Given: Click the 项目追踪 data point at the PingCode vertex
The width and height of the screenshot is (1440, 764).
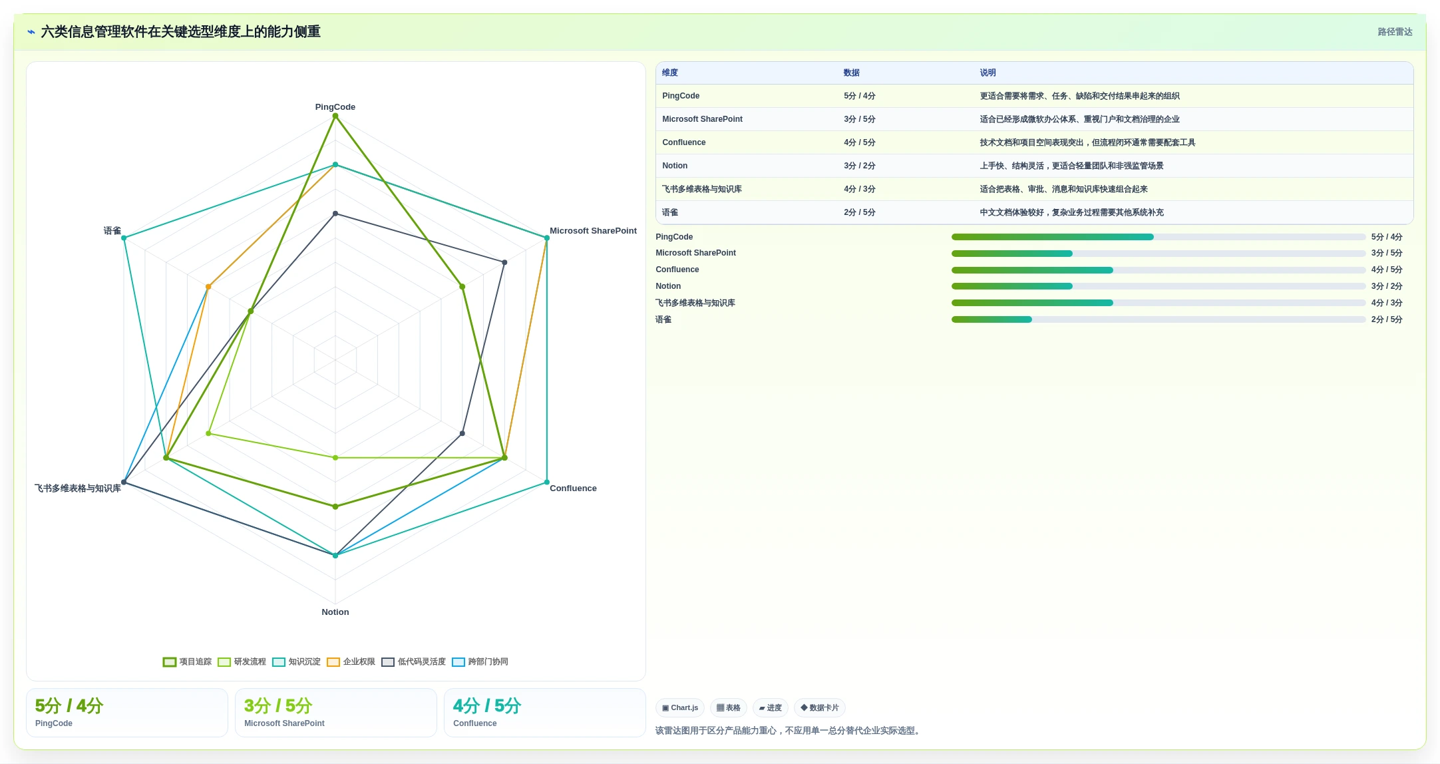Looking at the screenshot, I should pos(335,116).
